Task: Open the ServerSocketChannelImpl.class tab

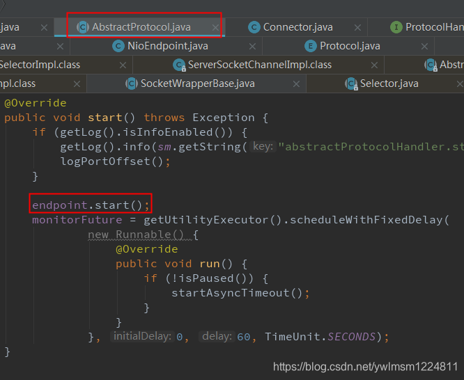Action: [260, 65]
